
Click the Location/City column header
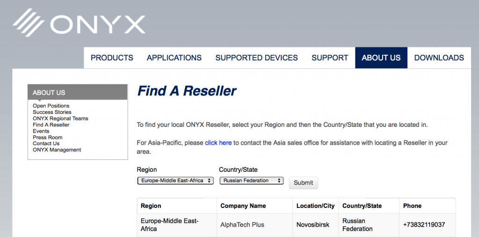tap(315, 206)
